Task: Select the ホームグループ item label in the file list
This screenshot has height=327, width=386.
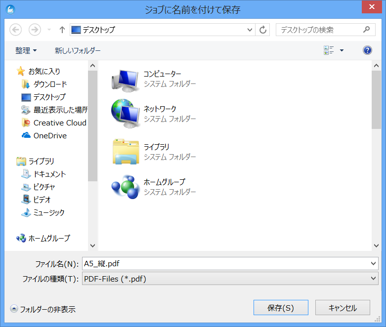Action: pyautogui.click(x=165, y=182)
